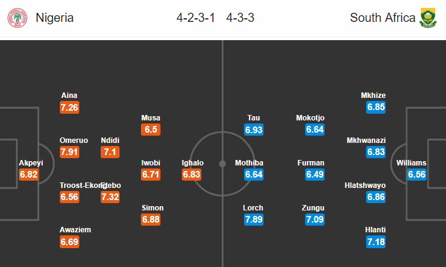This screenshot has width=446, height=267.
Task: Open the South Africa team name link
Action: 383,18
